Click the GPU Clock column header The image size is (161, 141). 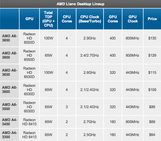click(x=132, y=19)
